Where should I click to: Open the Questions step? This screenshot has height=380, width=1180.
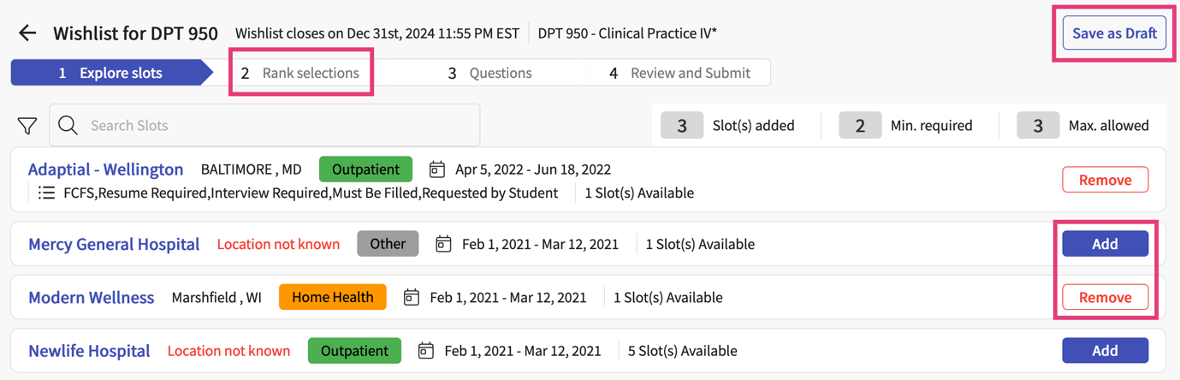(490, 73)
